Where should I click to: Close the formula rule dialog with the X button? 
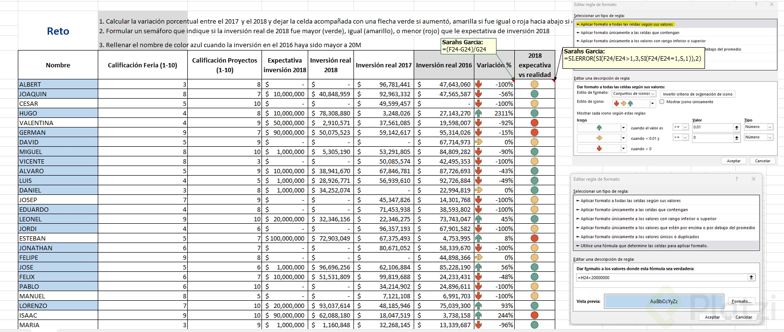pos(754,179)
